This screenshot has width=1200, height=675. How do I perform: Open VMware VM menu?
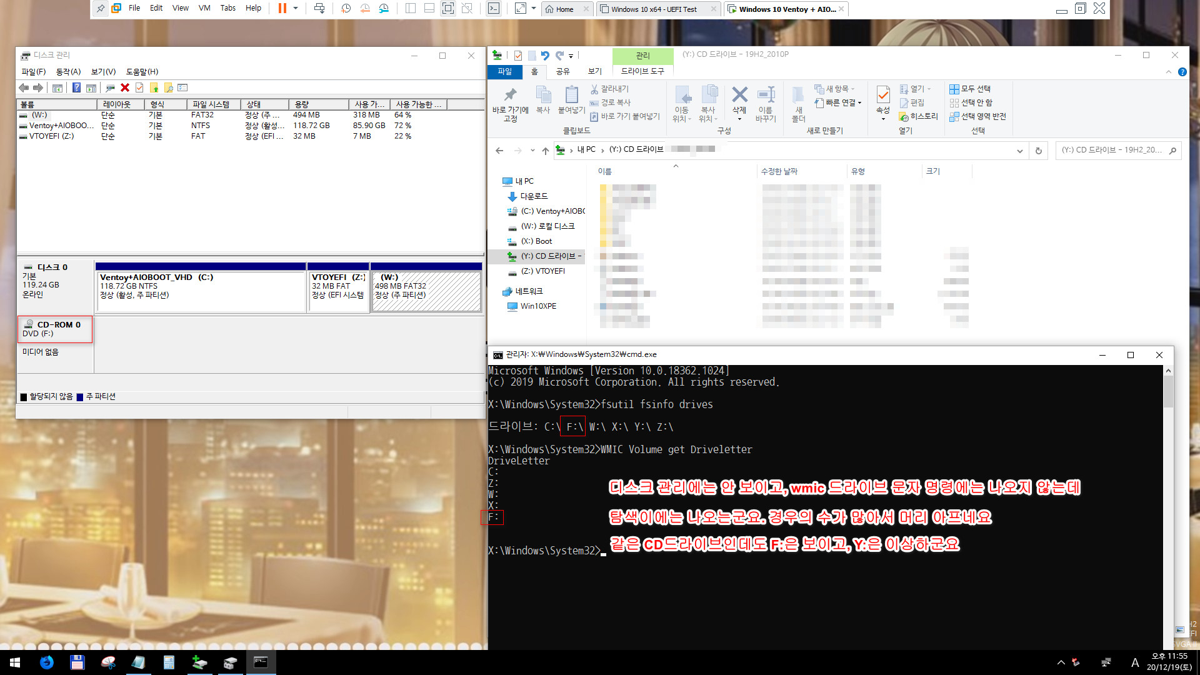(x=204, y=8)
